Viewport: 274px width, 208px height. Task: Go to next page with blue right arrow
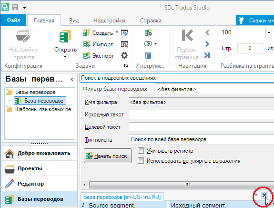(207, 44)
